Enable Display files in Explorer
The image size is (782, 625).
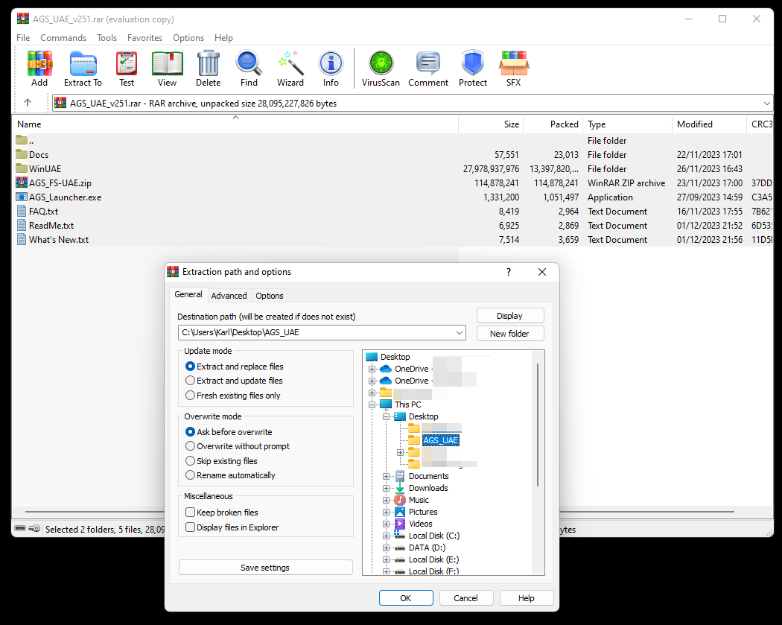click(x=232, y=527)
